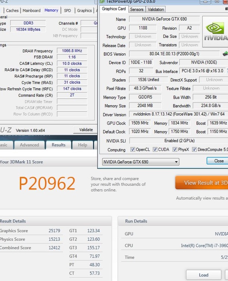Click the Validate button in CPU-Z
This screenshot has height=281, width=228.
tap(86, 130)
